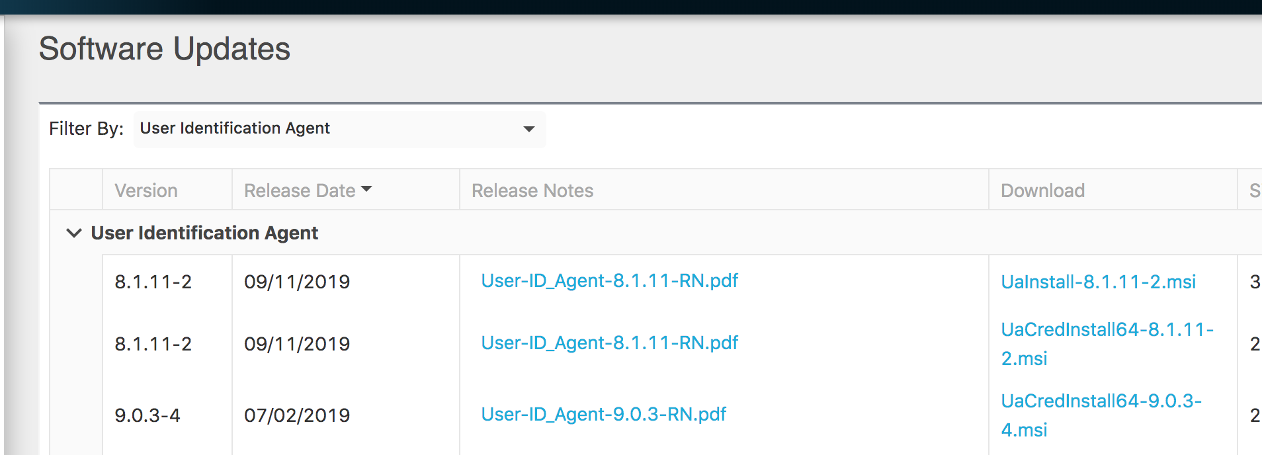Click the partially visible column header after Download

point(1253,190)
